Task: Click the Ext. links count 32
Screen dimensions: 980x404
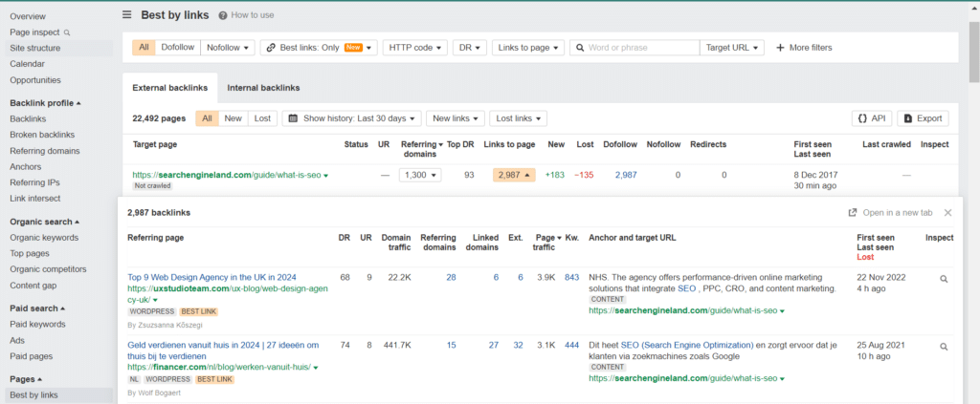Action: (518, 345)
